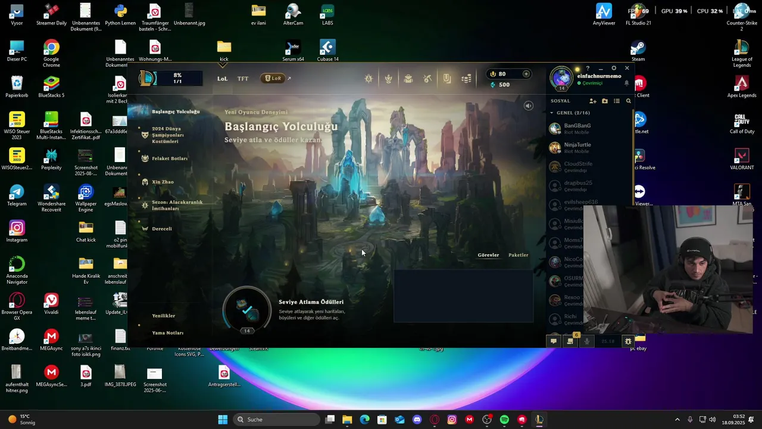Select the Anaconda Navigator desktop icon

click(17, 270)
